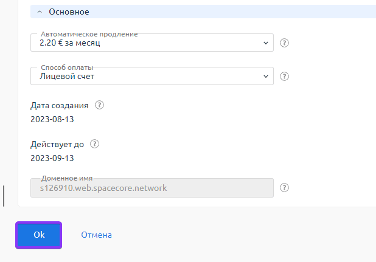The height and width of the screenshot is (262, 376).
Task: Open help tooltip for Дата создания
Action: tap(100, 105)
